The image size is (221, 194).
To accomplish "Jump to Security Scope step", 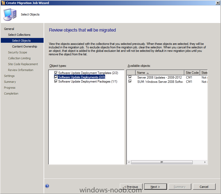I will point(18,52).
